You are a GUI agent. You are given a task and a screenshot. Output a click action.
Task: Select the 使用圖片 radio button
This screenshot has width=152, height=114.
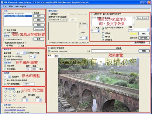pyautogui.click(x=50, y=14)
